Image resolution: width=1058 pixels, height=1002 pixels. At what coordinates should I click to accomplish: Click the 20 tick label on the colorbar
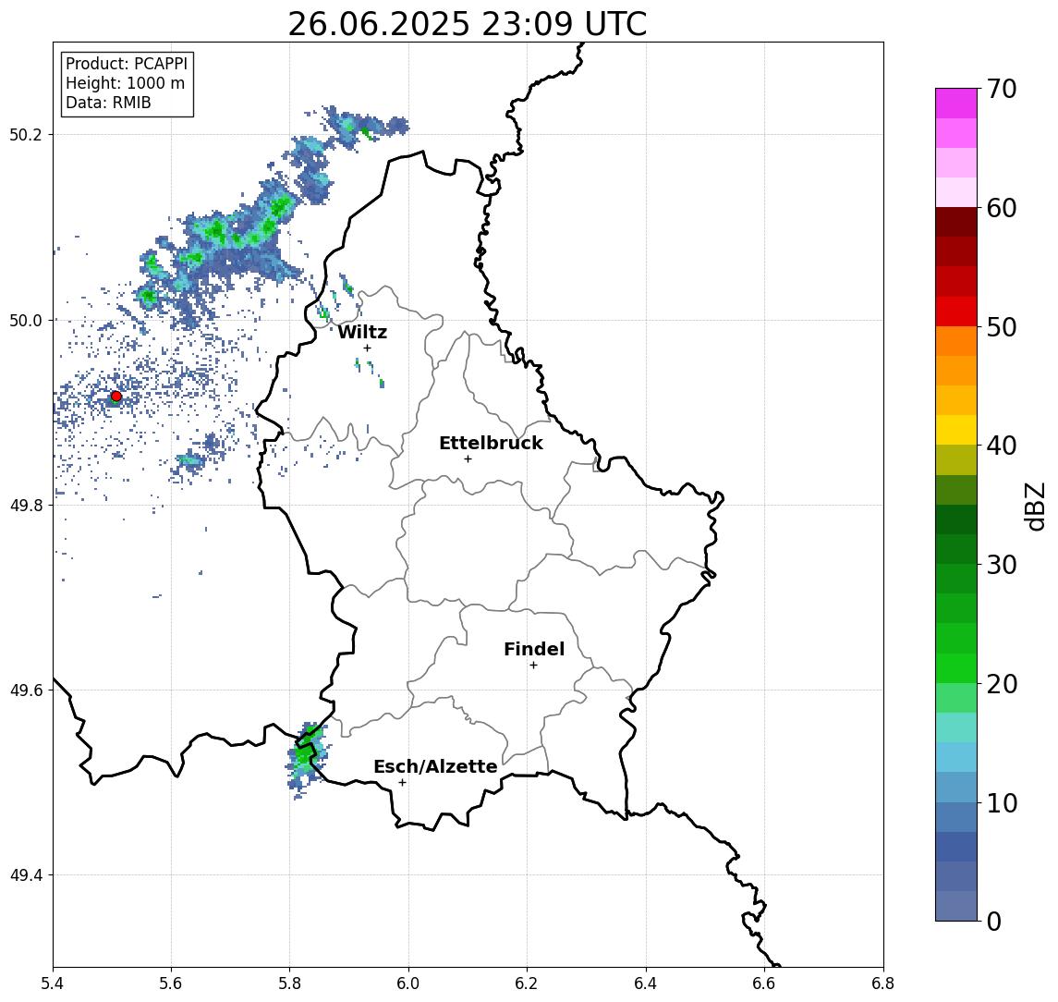point(1001,684)
